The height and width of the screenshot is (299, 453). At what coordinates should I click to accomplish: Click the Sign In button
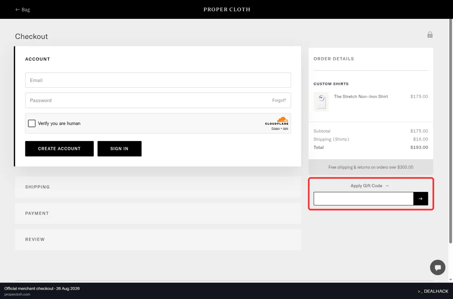pos(119,149)
